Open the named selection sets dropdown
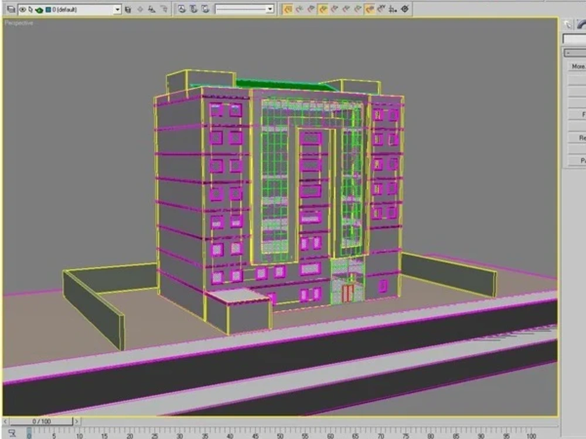Image resolution: width=586 pixels, height=439 pixels. (269, 8)
